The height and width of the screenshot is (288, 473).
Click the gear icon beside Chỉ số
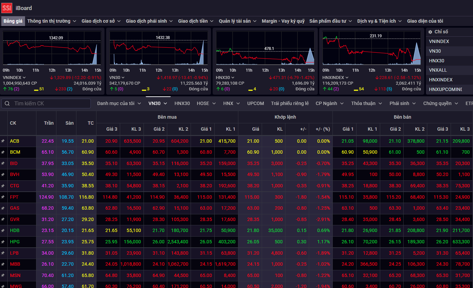pos(430,32)
